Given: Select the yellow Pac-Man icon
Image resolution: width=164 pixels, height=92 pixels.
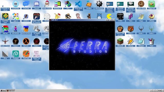Looking at the screenshot, I should point(109,16).
